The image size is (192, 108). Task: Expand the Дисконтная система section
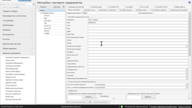tap(18, 44)
